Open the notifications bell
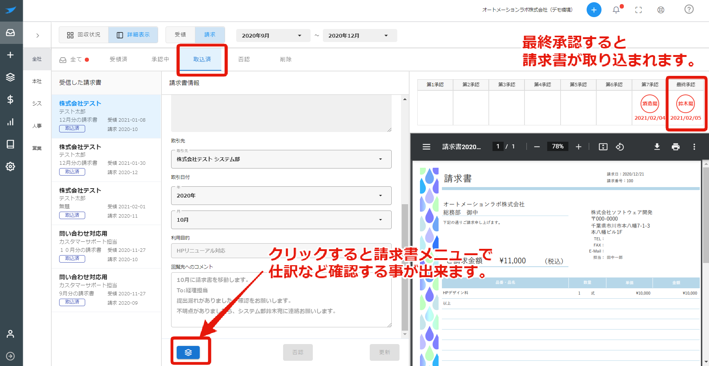 coord(616,10)
